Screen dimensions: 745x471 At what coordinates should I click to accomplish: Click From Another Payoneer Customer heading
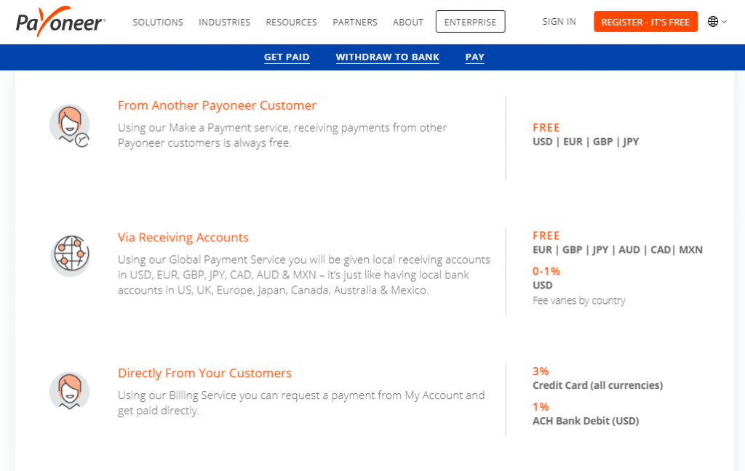click(217, 105)
